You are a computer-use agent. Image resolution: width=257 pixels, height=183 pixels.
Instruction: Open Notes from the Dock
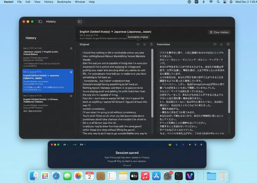point(123,176)
